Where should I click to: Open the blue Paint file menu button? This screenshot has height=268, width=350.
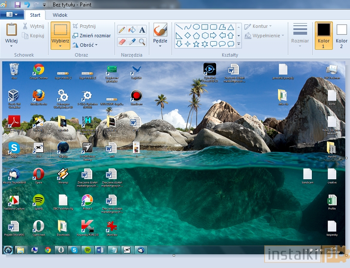pos(12,15)
